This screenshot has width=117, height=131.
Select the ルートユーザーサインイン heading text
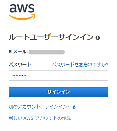51,37
